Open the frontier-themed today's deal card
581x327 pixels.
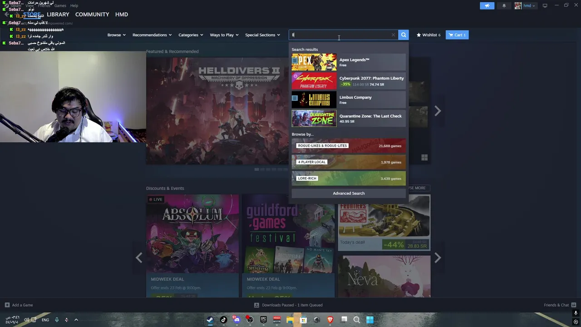point(384,223)
